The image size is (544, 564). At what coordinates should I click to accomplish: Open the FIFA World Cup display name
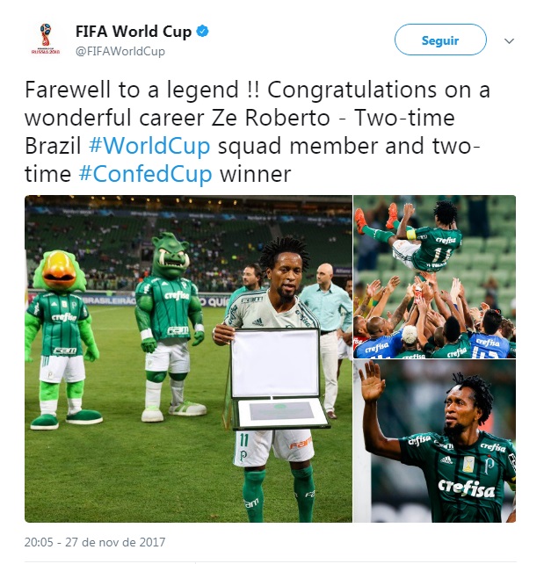point(134,32)
